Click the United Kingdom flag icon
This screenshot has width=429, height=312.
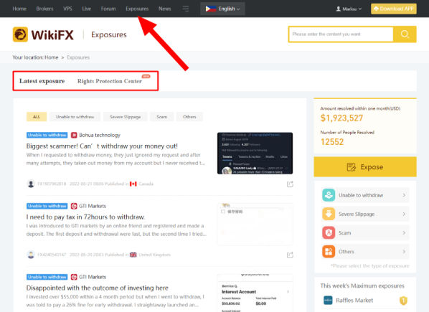pos(133,255)
